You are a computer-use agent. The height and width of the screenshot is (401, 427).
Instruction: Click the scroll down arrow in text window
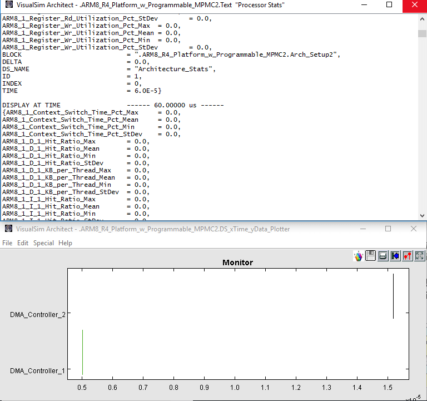(x=422, y=216)
